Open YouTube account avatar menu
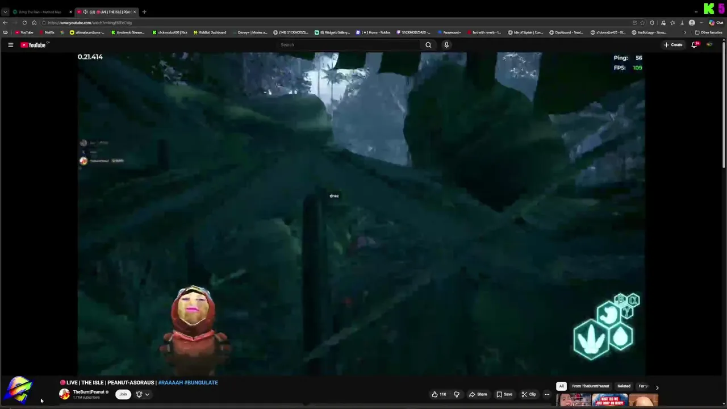The height and width of the screenshot is (409, 727). coord(710,45)
